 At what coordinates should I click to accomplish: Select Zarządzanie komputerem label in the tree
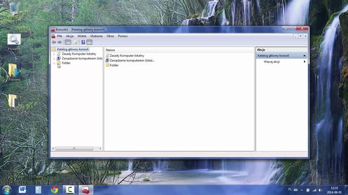point(82,58)
